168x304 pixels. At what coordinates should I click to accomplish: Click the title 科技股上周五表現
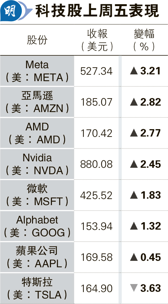click(x=97, y=11)
